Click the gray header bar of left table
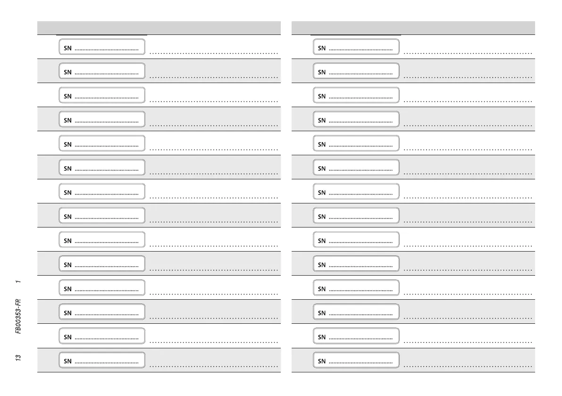This screenshot has width=562, height=396. [159, 28]
